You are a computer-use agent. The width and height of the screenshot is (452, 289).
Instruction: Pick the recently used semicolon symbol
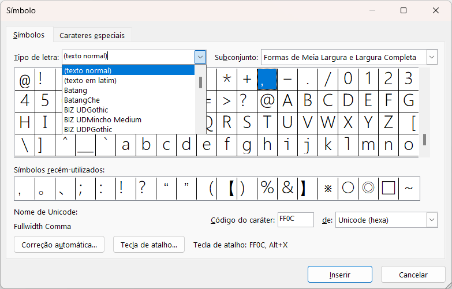click(x=85, y=189)
